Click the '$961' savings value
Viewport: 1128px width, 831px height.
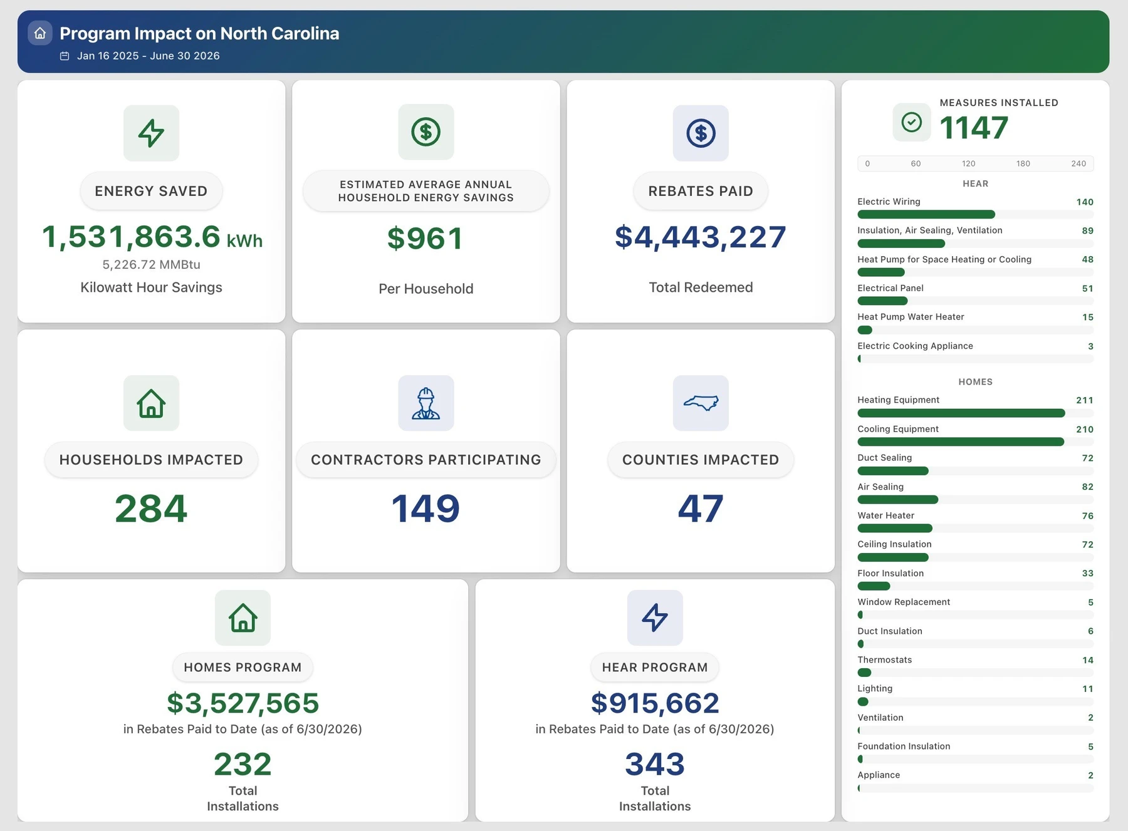(x=426, y=239)
